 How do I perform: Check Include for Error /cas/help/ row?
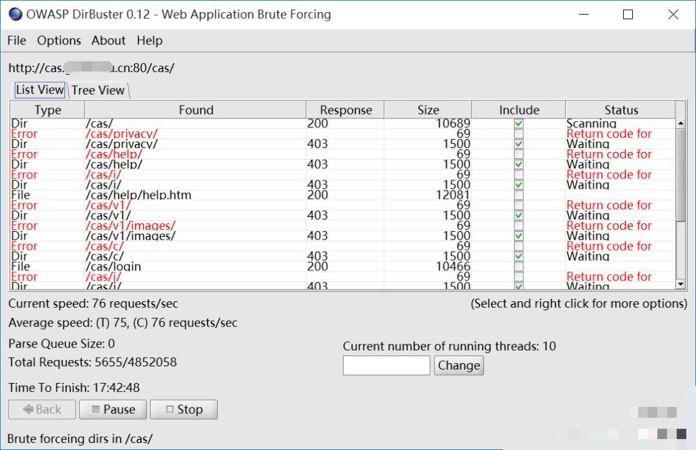518,154
